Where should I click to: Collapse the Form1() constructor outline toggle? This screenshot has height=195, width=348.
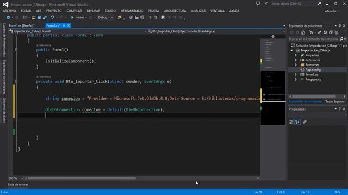coord(16,50)
